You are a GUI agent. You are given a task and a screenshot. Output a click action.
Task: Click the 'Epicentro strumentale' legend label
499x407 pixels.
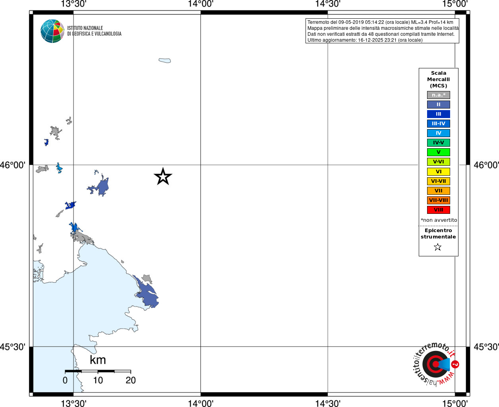tap(438, 234)
